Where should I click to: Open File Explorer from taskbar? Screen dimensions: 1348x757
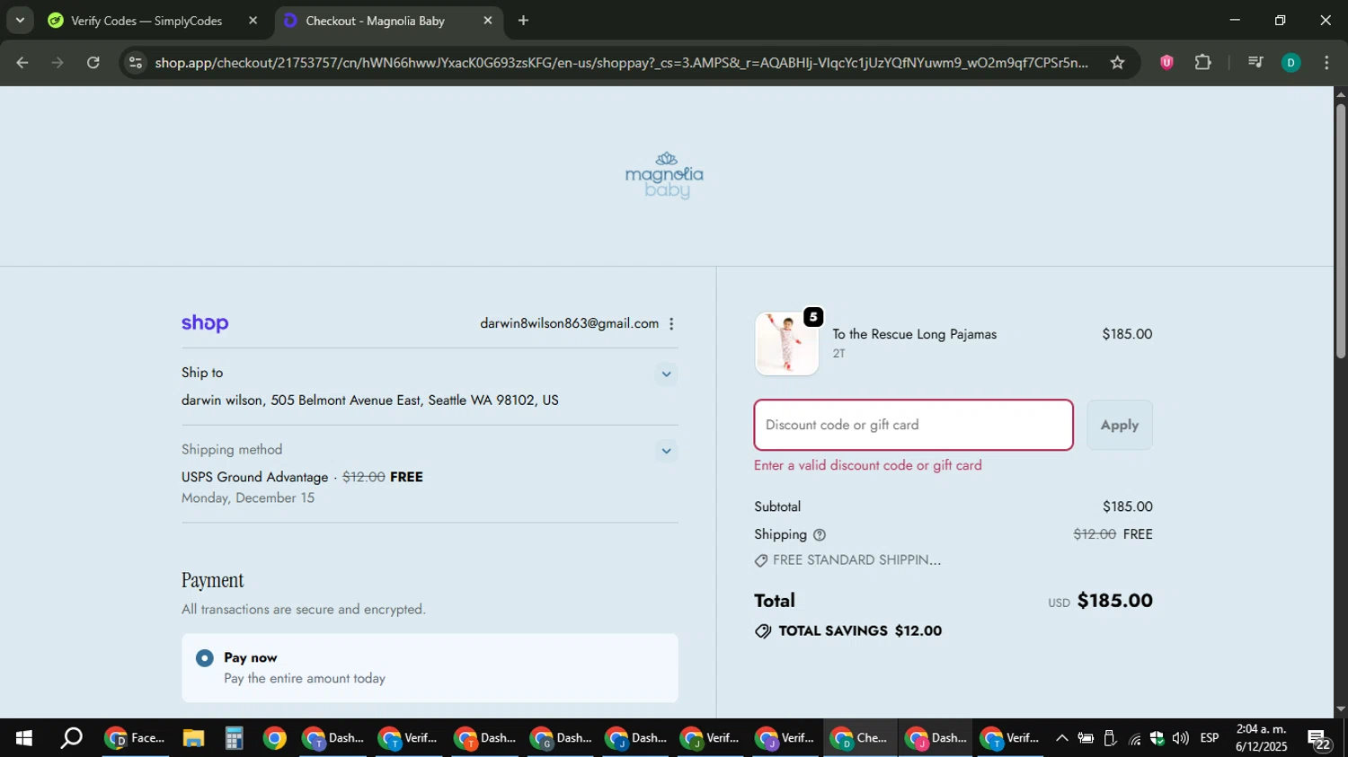coord(193,738)
